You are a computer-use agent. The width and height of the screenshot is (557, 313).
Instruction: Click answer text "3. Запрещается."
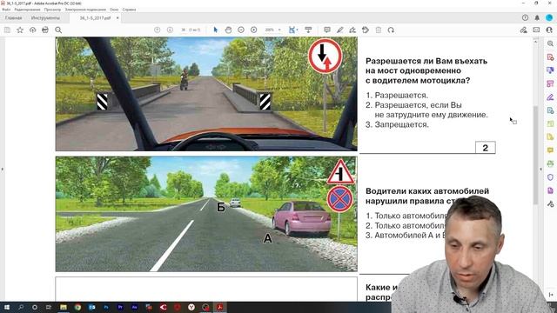pos(397,124)
